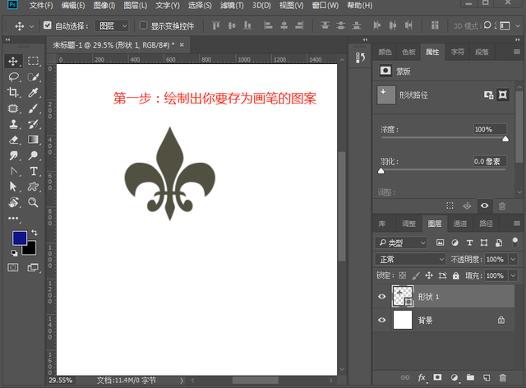Image resolution: width=526 pixels, height=388 pixels.
Task: Toggle the Auto-Select checkbox
Action: (48, 25)
